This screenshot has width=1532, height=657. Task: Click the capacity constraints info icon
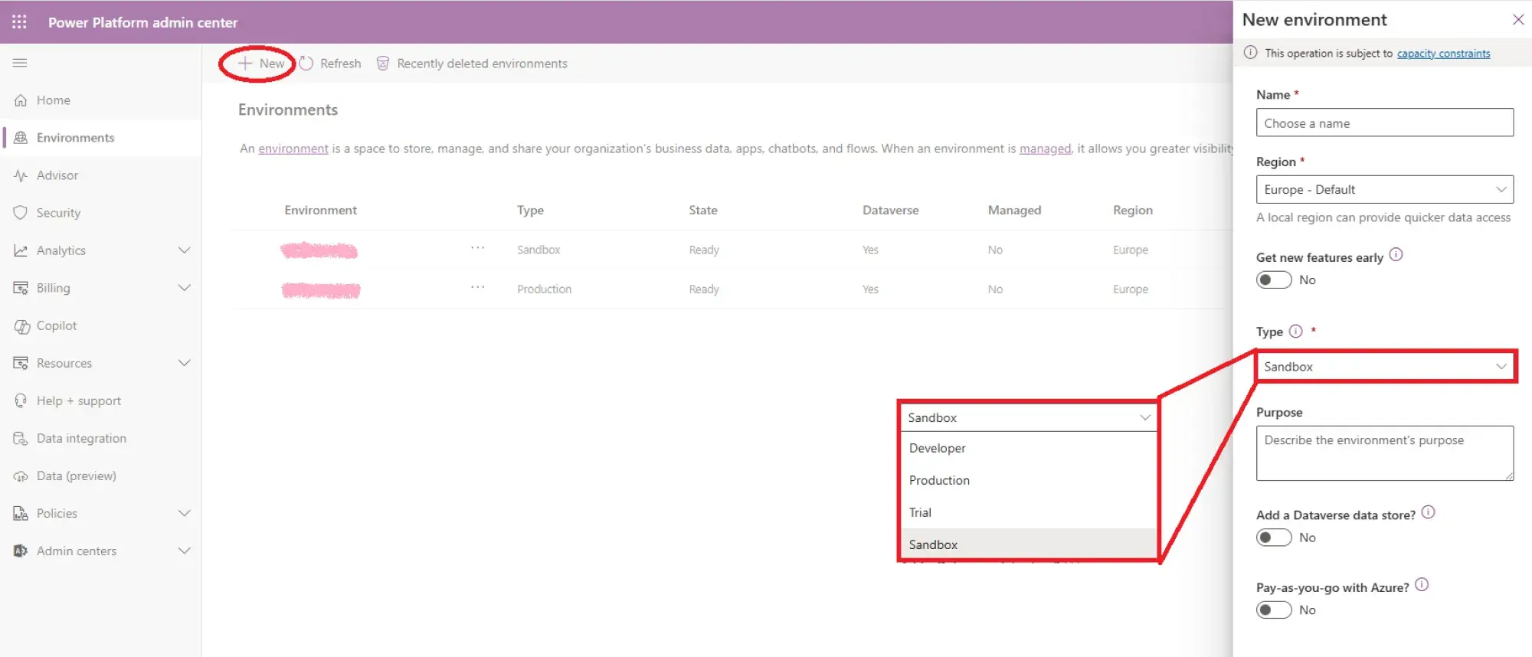pyautogui.click(x=1250, y=53)
